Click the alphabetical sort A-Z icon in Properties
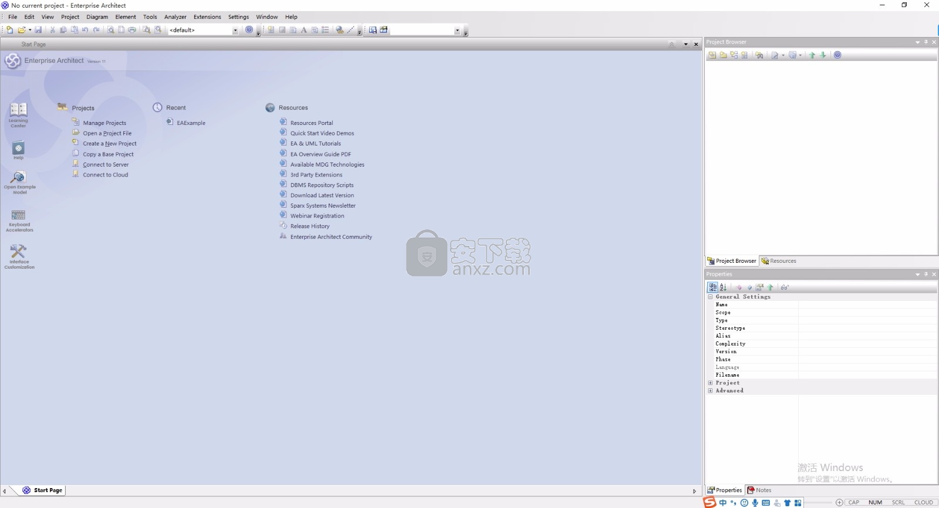This screenshot has width=939, height=508. pyautogui.click(x=723, y=287)
